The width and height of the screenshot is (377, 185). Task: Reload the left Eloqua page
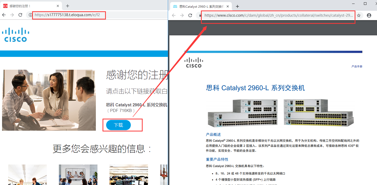(20, 15)
